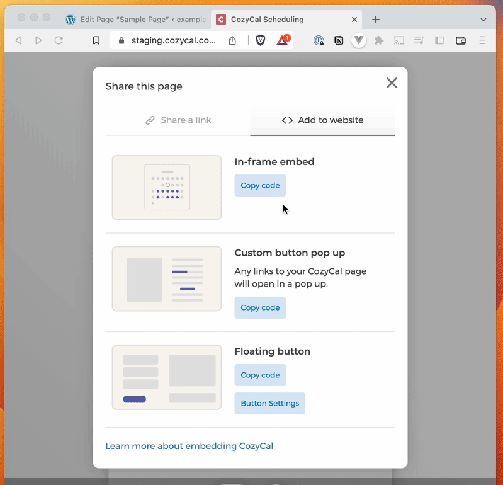Open Brave Shields lion icon

261,40
